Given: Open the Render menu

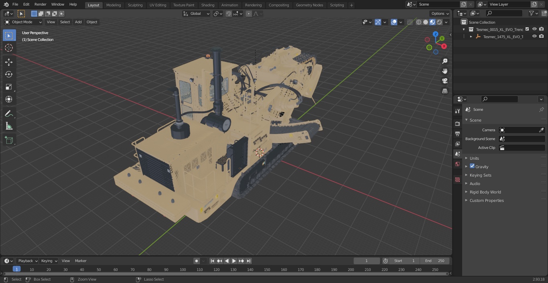Looking at the screenshot, I should pyautogui.click(x=40, y=4).
